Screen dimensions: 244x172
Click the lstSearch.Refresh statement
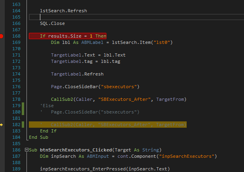point(63,11)
